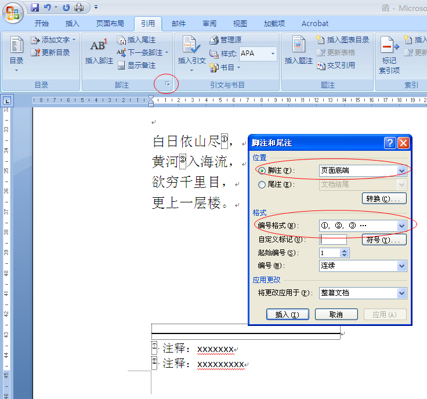Click 更新目录 update table button

tap(50, 53)
